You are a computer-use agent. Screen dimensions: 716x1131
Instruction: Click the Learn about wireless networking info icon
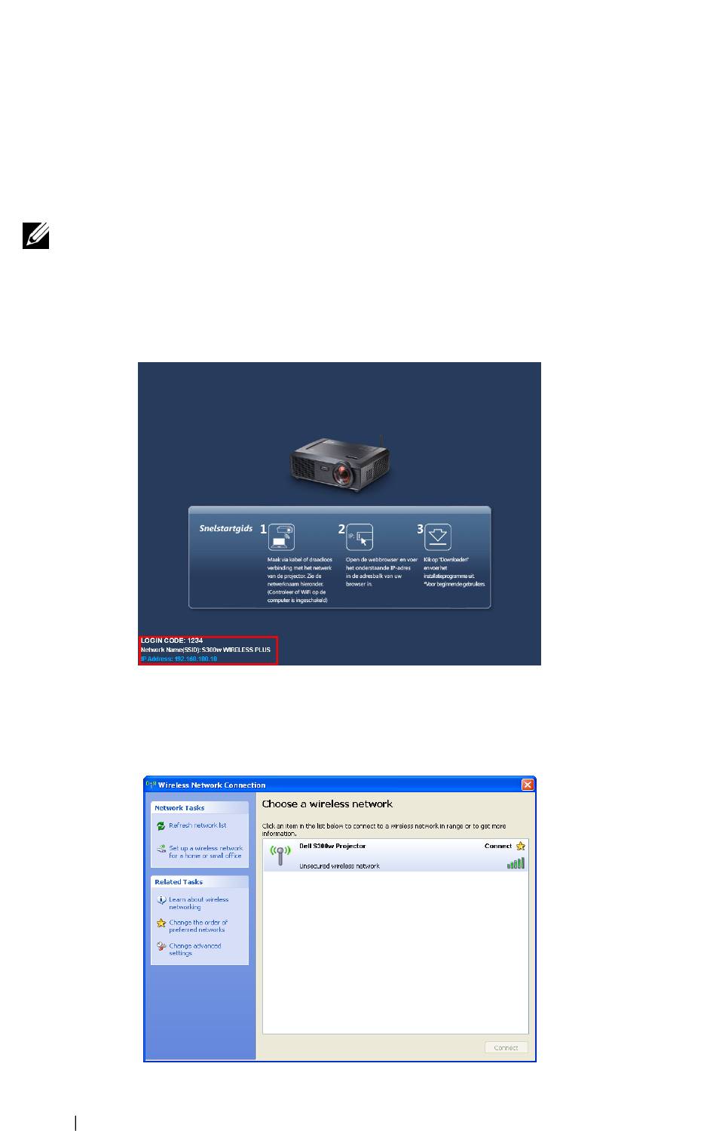(x=161, y=900)
